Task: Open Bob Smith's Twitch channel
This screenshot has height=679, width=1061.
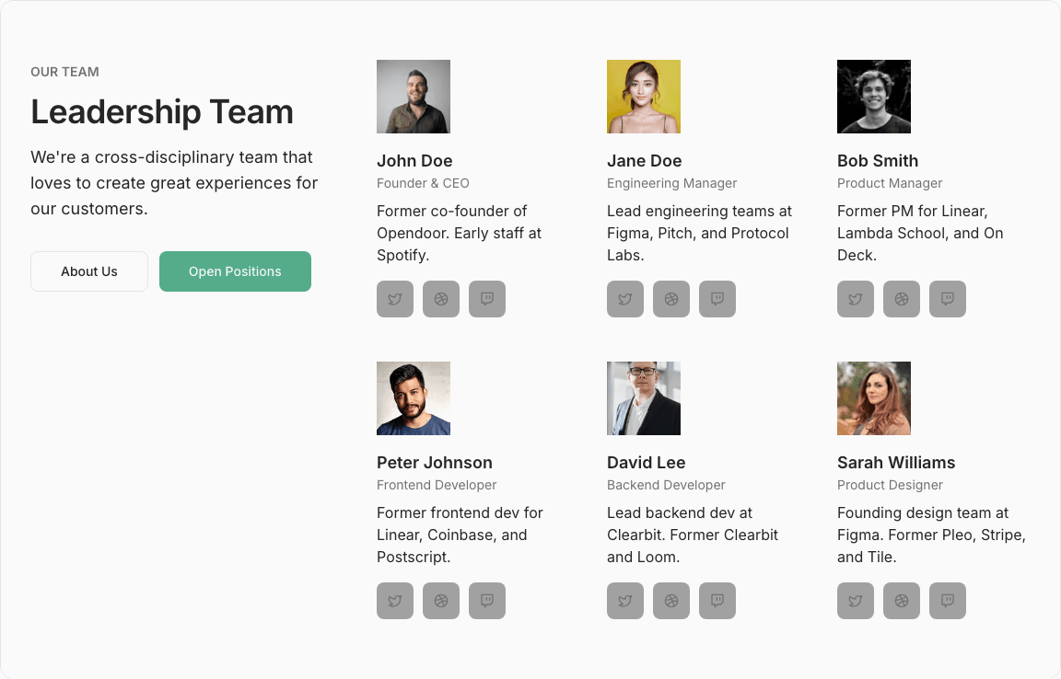Action: point(947,298)
